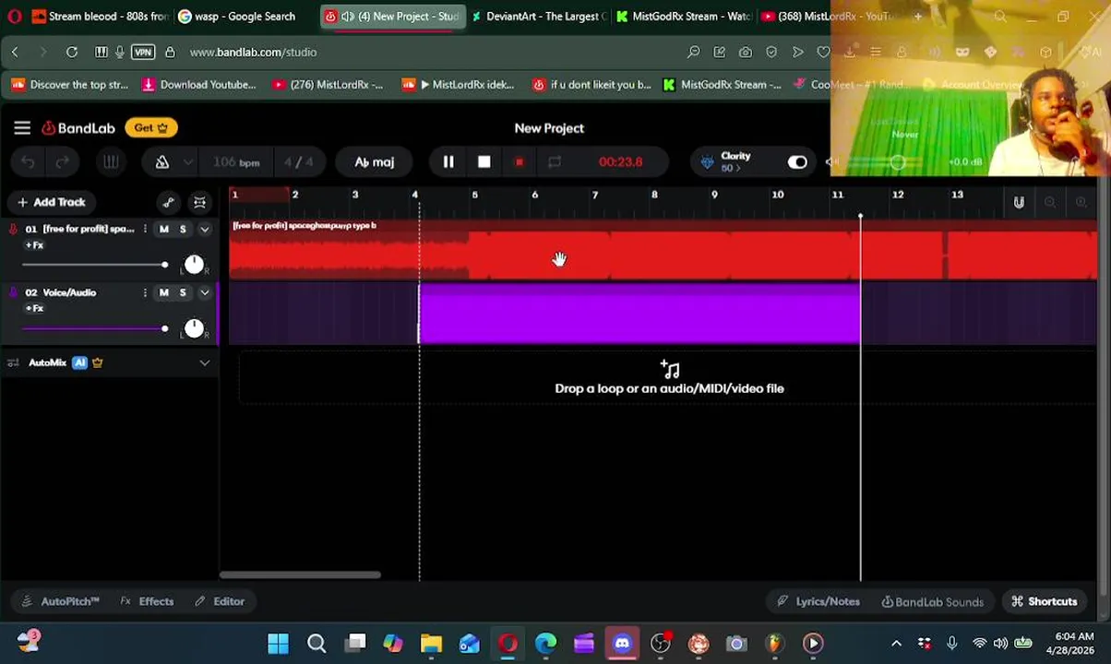Expand the AutoMix panel chevron
This screenshot has height=664, width=1111.
pyautogui.click(x=204, y=362)
